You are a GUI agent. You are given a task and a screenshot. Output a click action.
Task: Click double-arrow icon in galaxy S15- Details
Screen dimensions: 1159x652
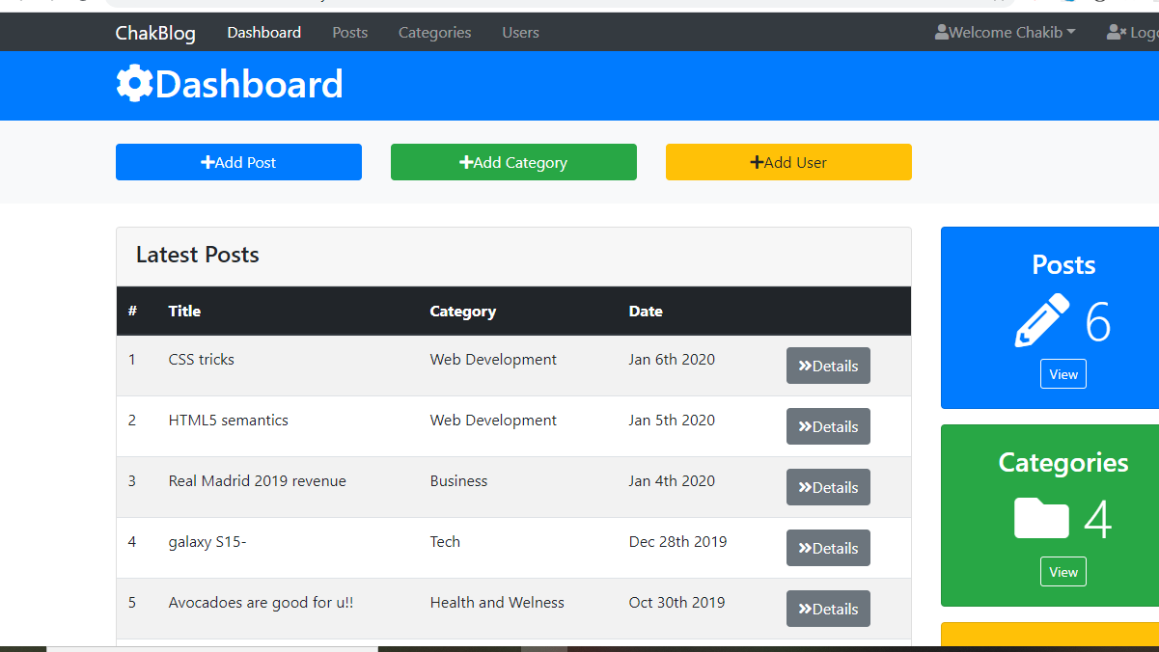point(805,549)
